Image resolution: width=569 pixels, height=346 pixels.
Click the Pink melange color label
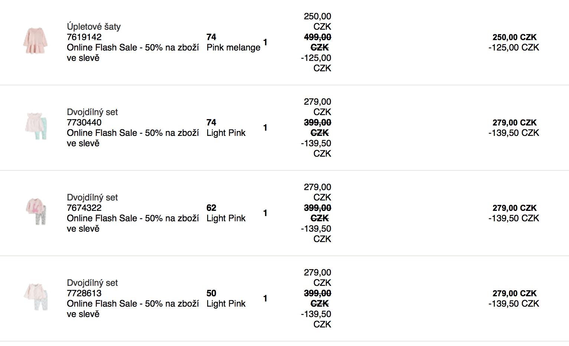(x=233, y=48)
